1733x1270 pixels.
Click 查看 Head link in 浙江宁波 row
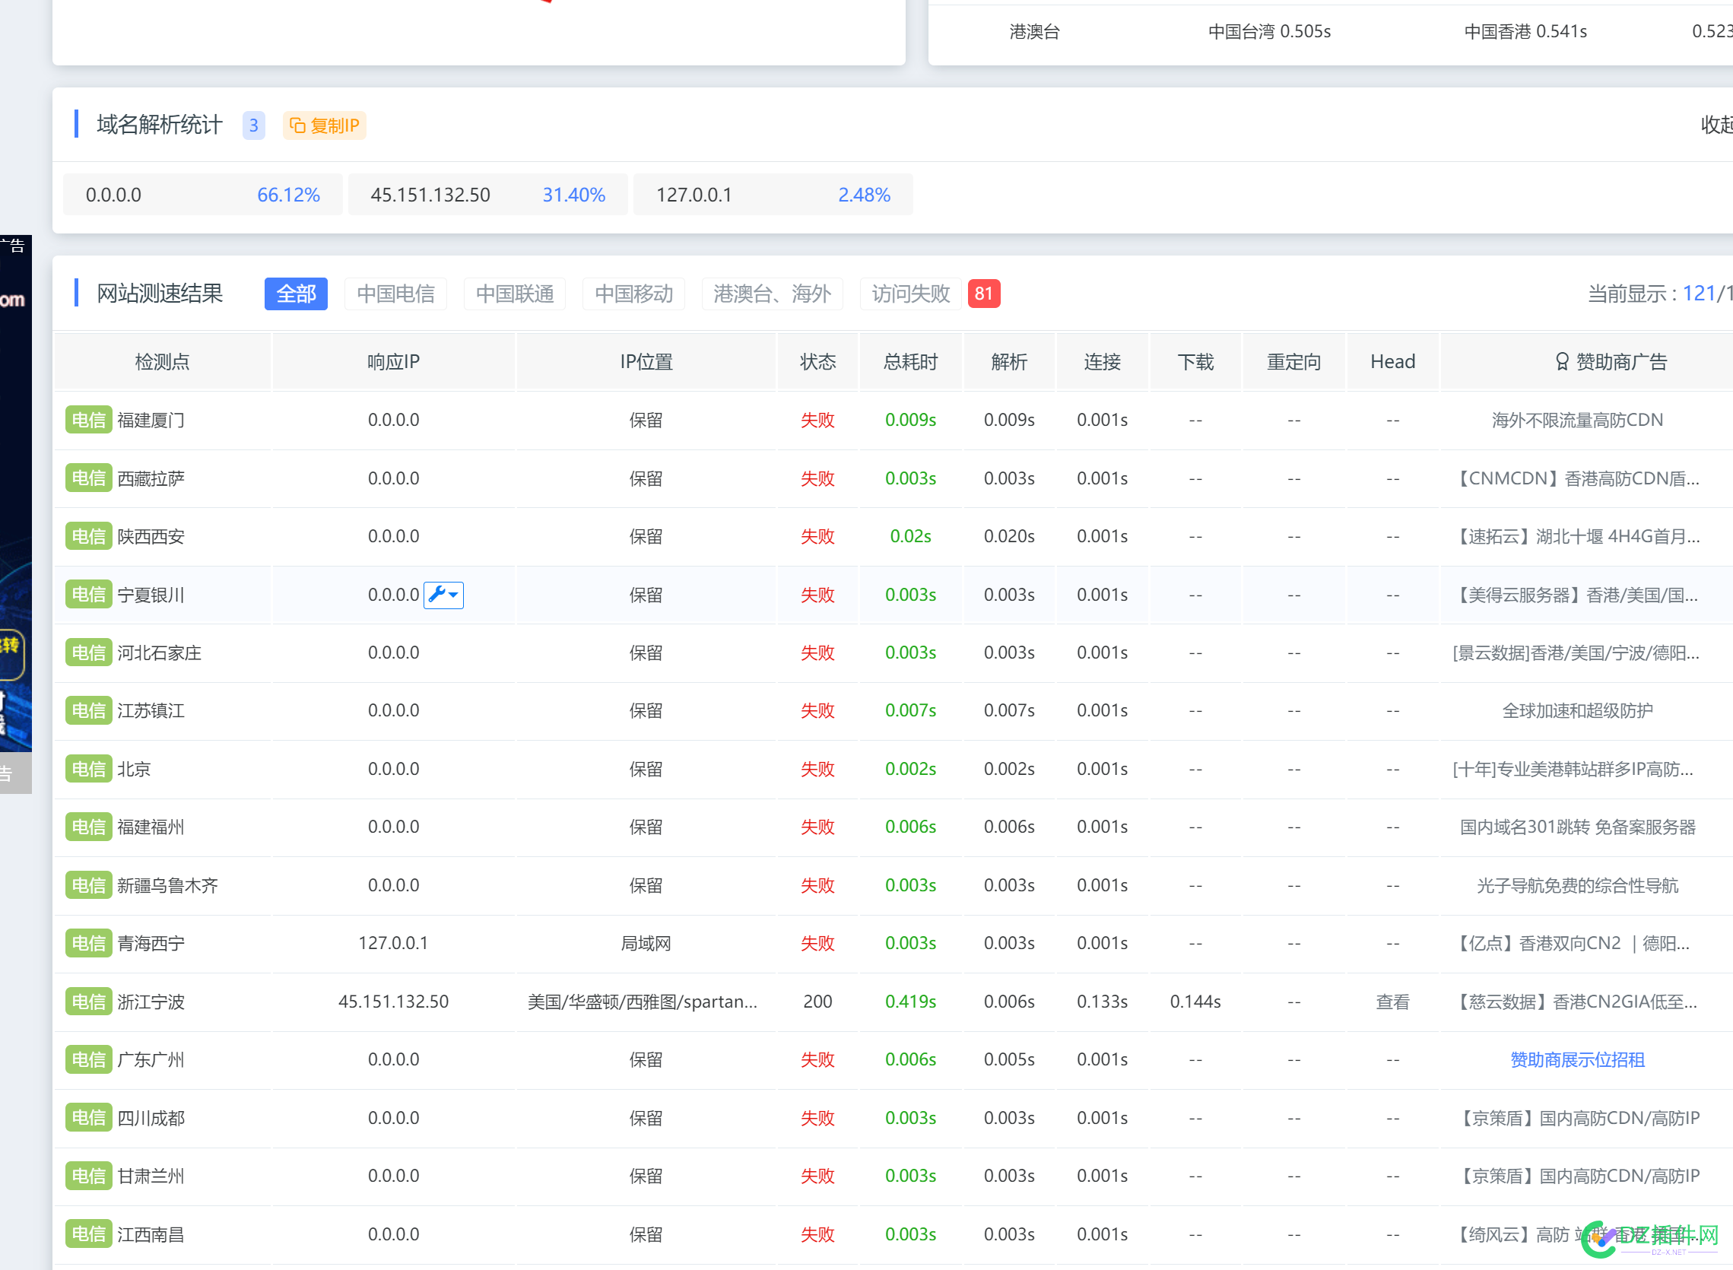1392,1002
